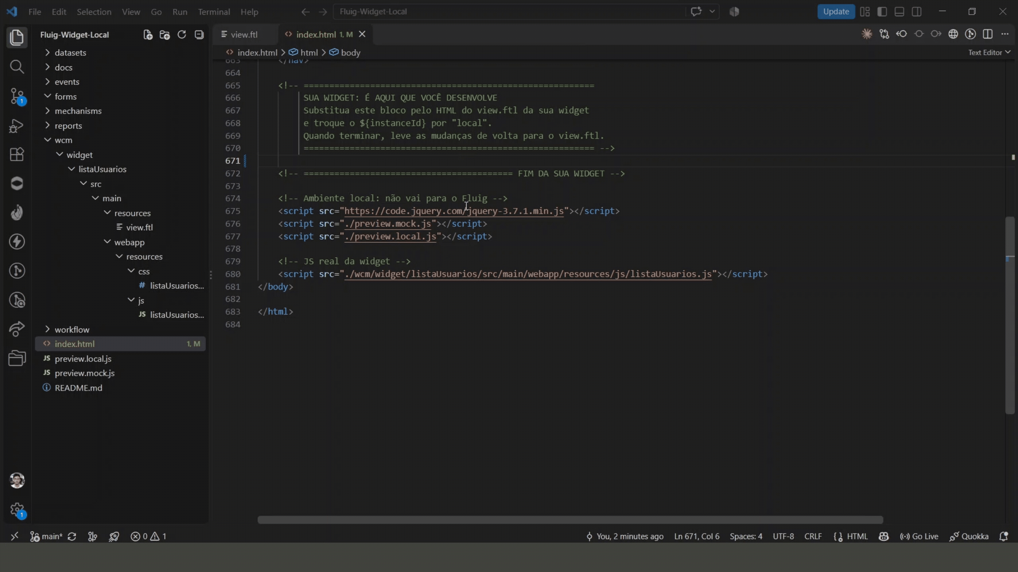Collapse all folders in explorer
Image resolution: width=1018 pixels, height=572 pixels.
pyautogui.click(x=199, y=35)
